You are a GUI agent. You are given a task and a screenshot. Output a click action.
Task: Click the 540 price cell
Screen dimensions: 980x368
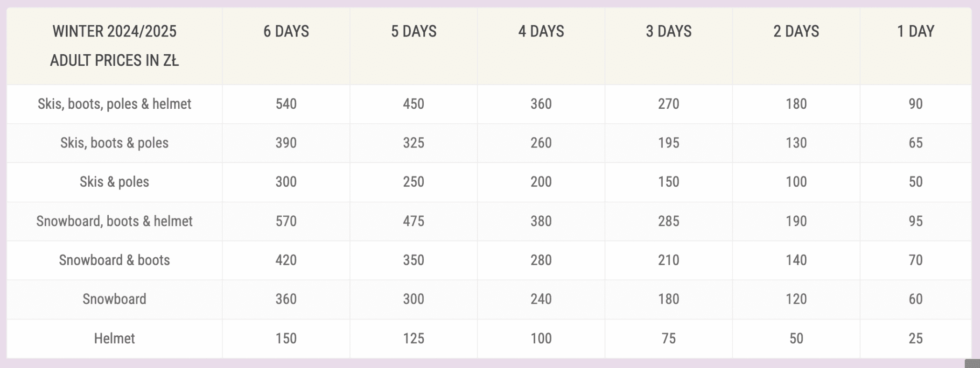[286, 104]
